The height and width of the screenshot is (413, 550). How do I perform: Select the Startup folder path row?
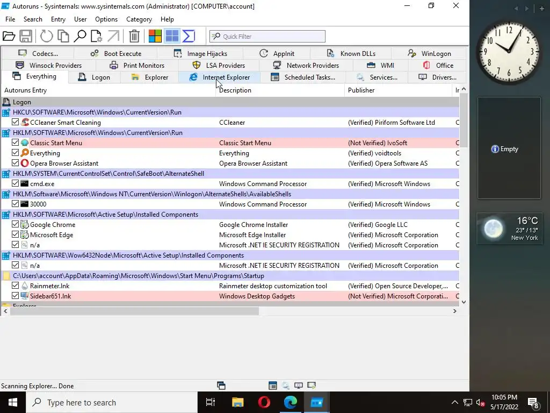[x=230, y=276]
